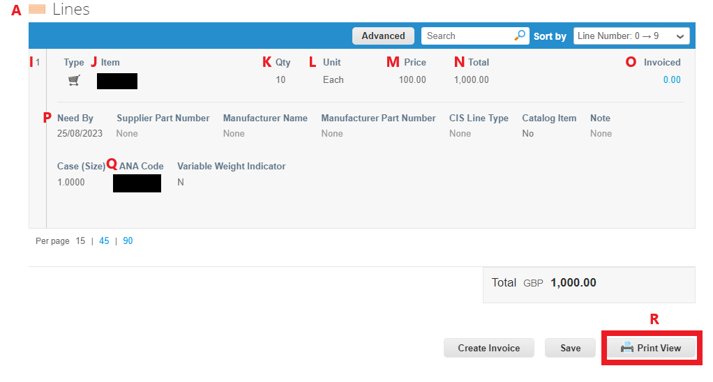Show 45 lines per page
The width and height of the screenshot is (713, 382).
pos(104,240)
